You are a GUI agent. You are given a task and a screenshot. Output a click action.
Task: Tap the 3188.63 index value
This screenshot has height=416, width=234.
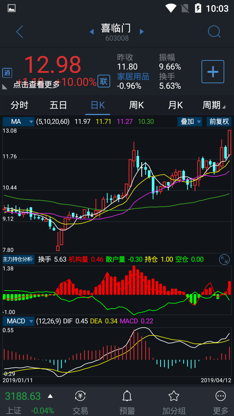[23, 396]
